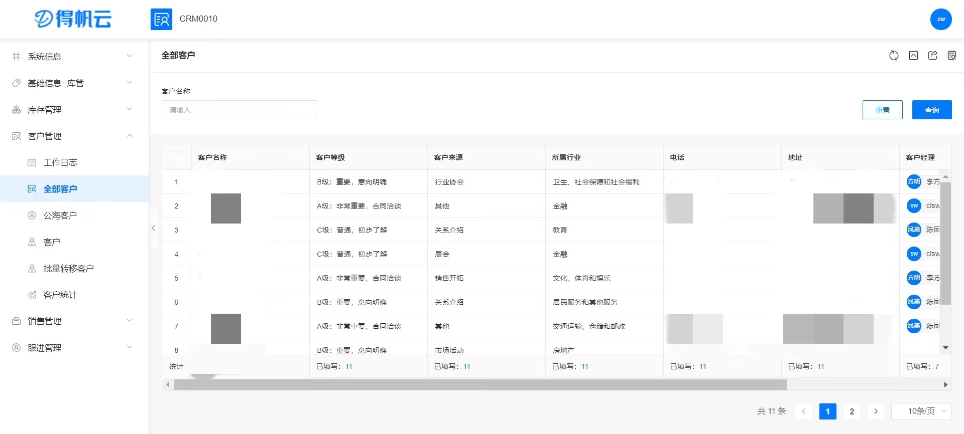
Task: Open the sw user avatar menu
Action: pos(941,19)
